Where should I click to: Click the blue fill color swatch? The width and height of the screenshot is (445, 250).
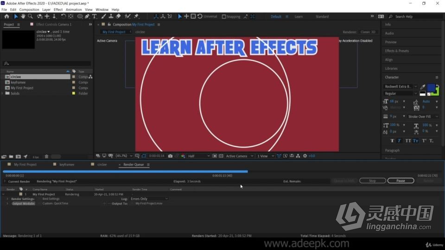[x=431, y=88]
